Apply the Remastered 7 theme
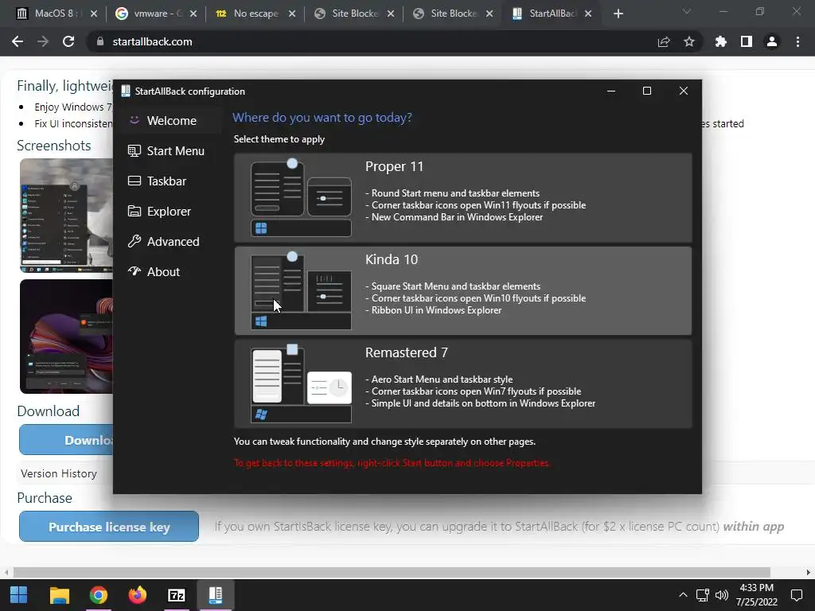 (x=462, y=384)
